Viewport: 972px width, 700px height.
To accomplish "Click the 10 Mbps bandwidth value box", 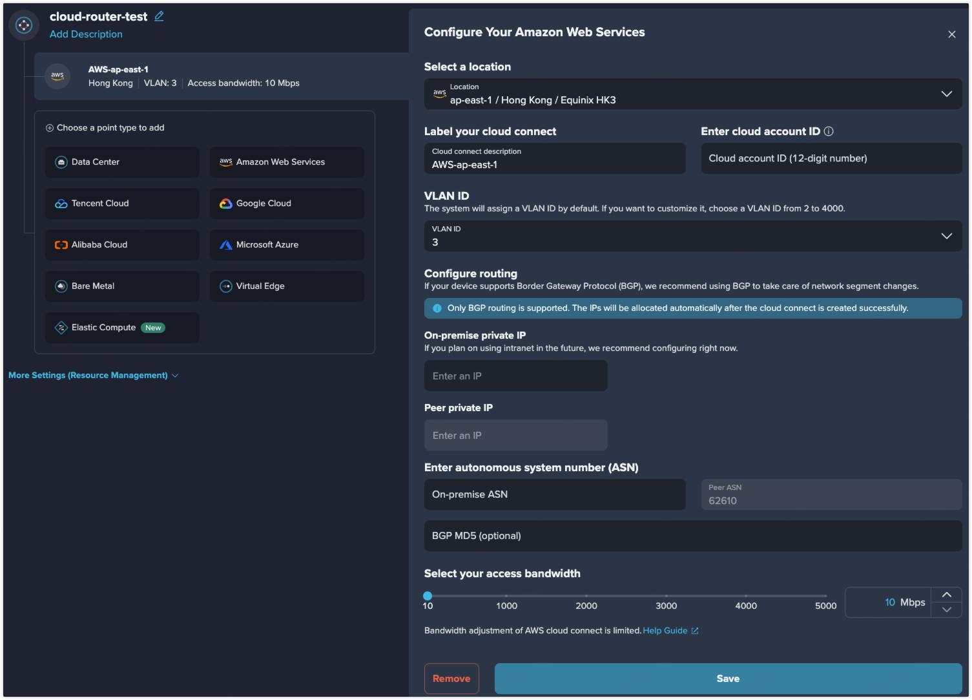I will pyautogui.click(x=888, y=602).
